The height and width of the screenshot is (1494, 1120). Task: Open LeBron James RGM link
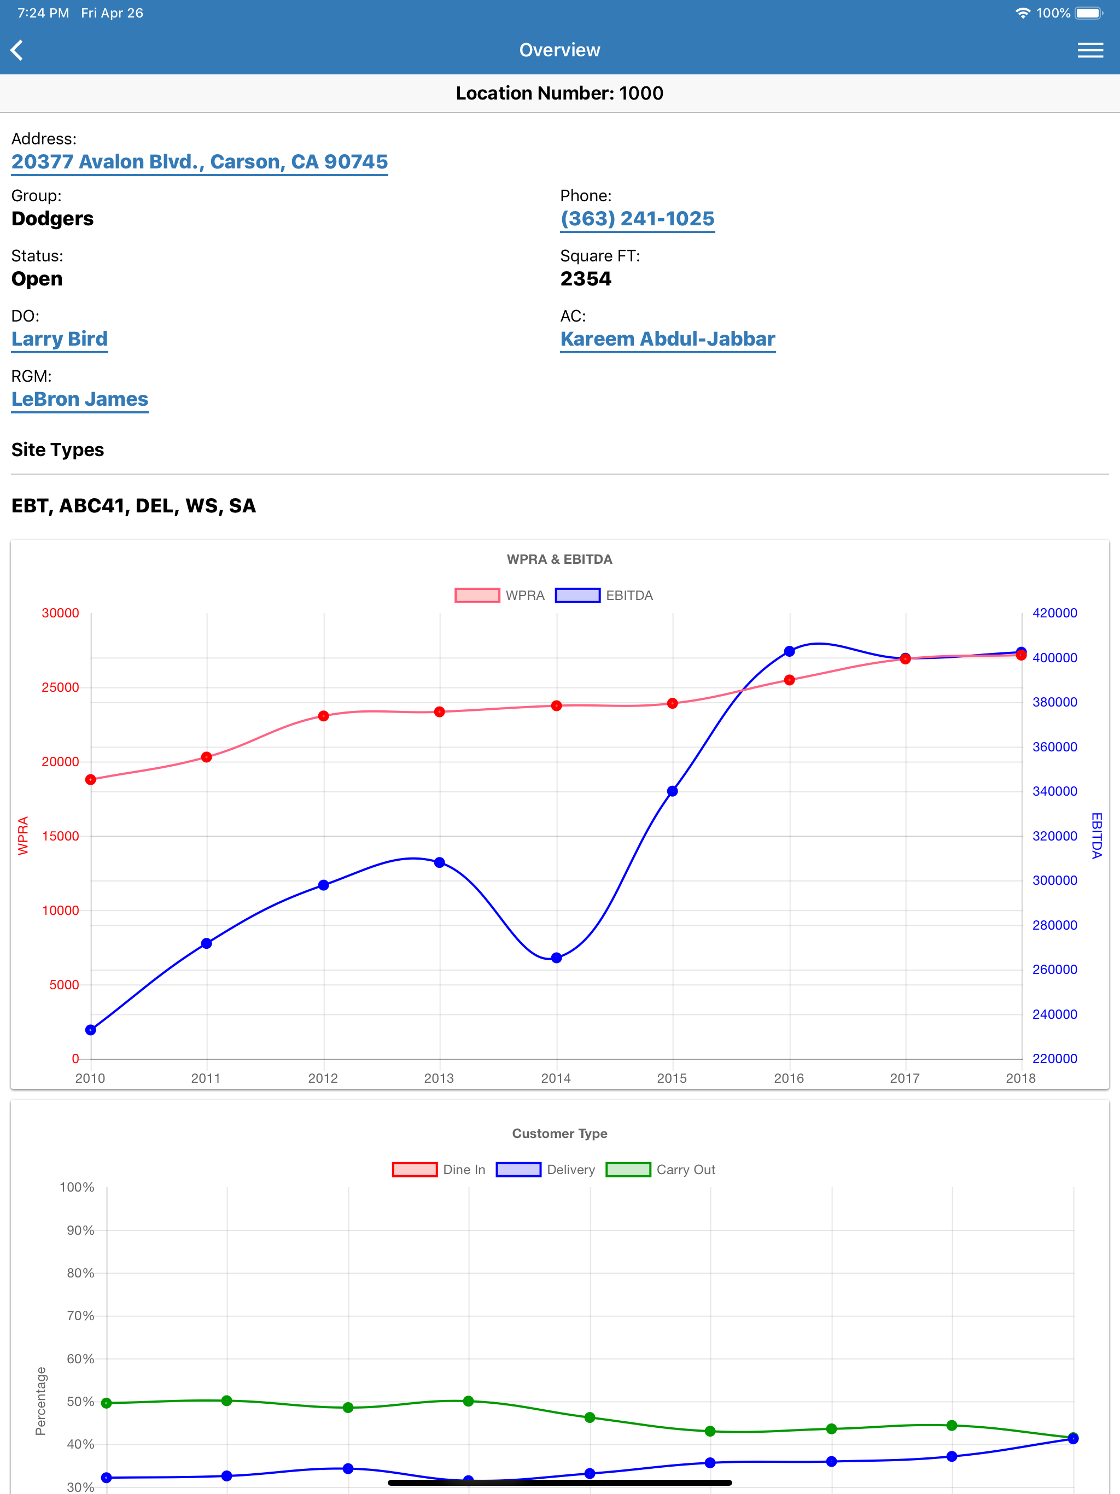click(80, 399)
